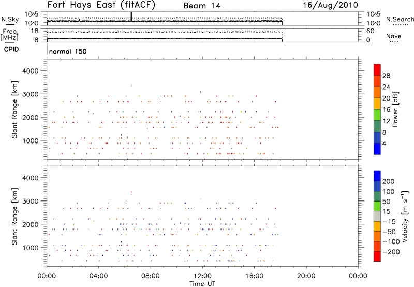Select the '16' label on the Power colorbar
414x287 pixels.
point(386,110)
